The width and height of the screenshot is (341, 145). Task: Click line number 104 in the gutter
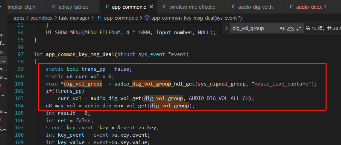[x=19, y=106]
